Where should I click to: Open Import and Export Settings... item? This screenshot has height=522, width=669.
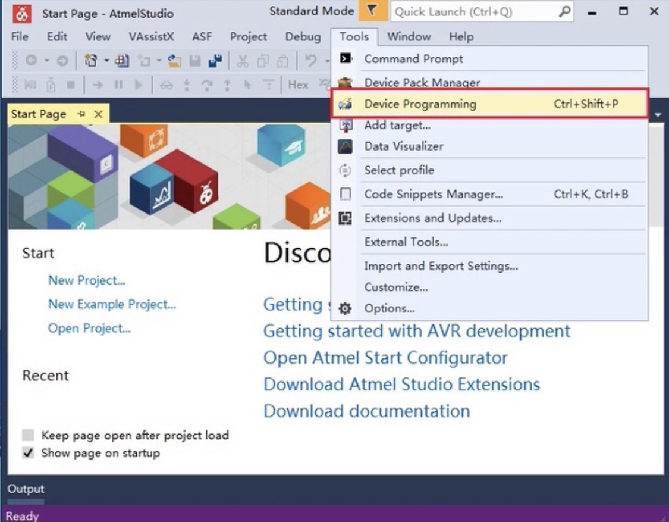click(x=489, y=265)
